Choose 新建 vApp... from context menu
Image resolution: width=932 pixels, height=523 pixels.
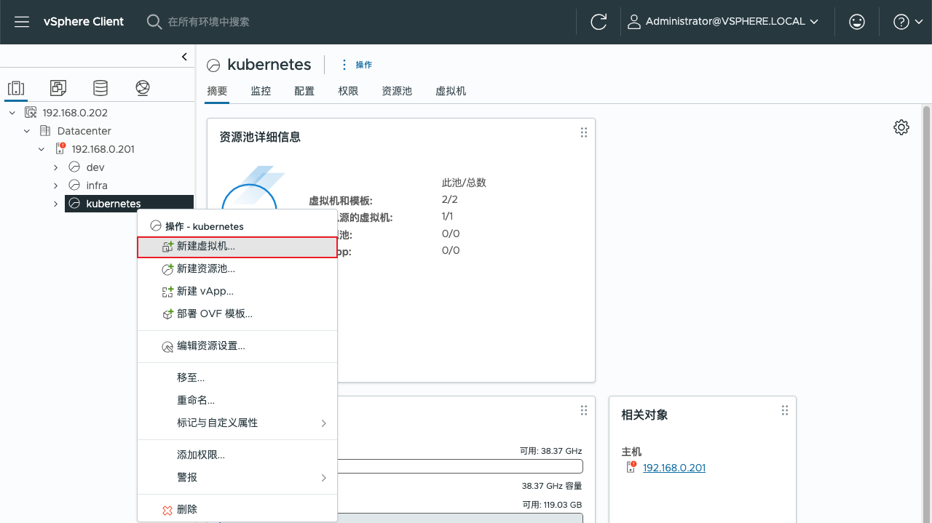click(x=237, y=292)
